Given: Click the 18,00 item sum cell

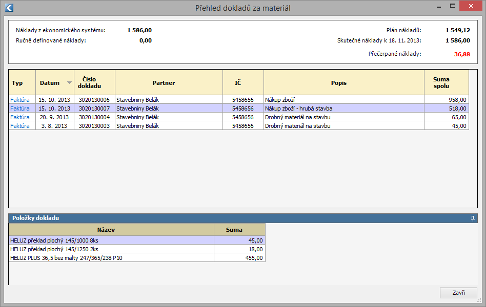Looking at the screenshot, I should pyautogui.click(x=239, y=249).
